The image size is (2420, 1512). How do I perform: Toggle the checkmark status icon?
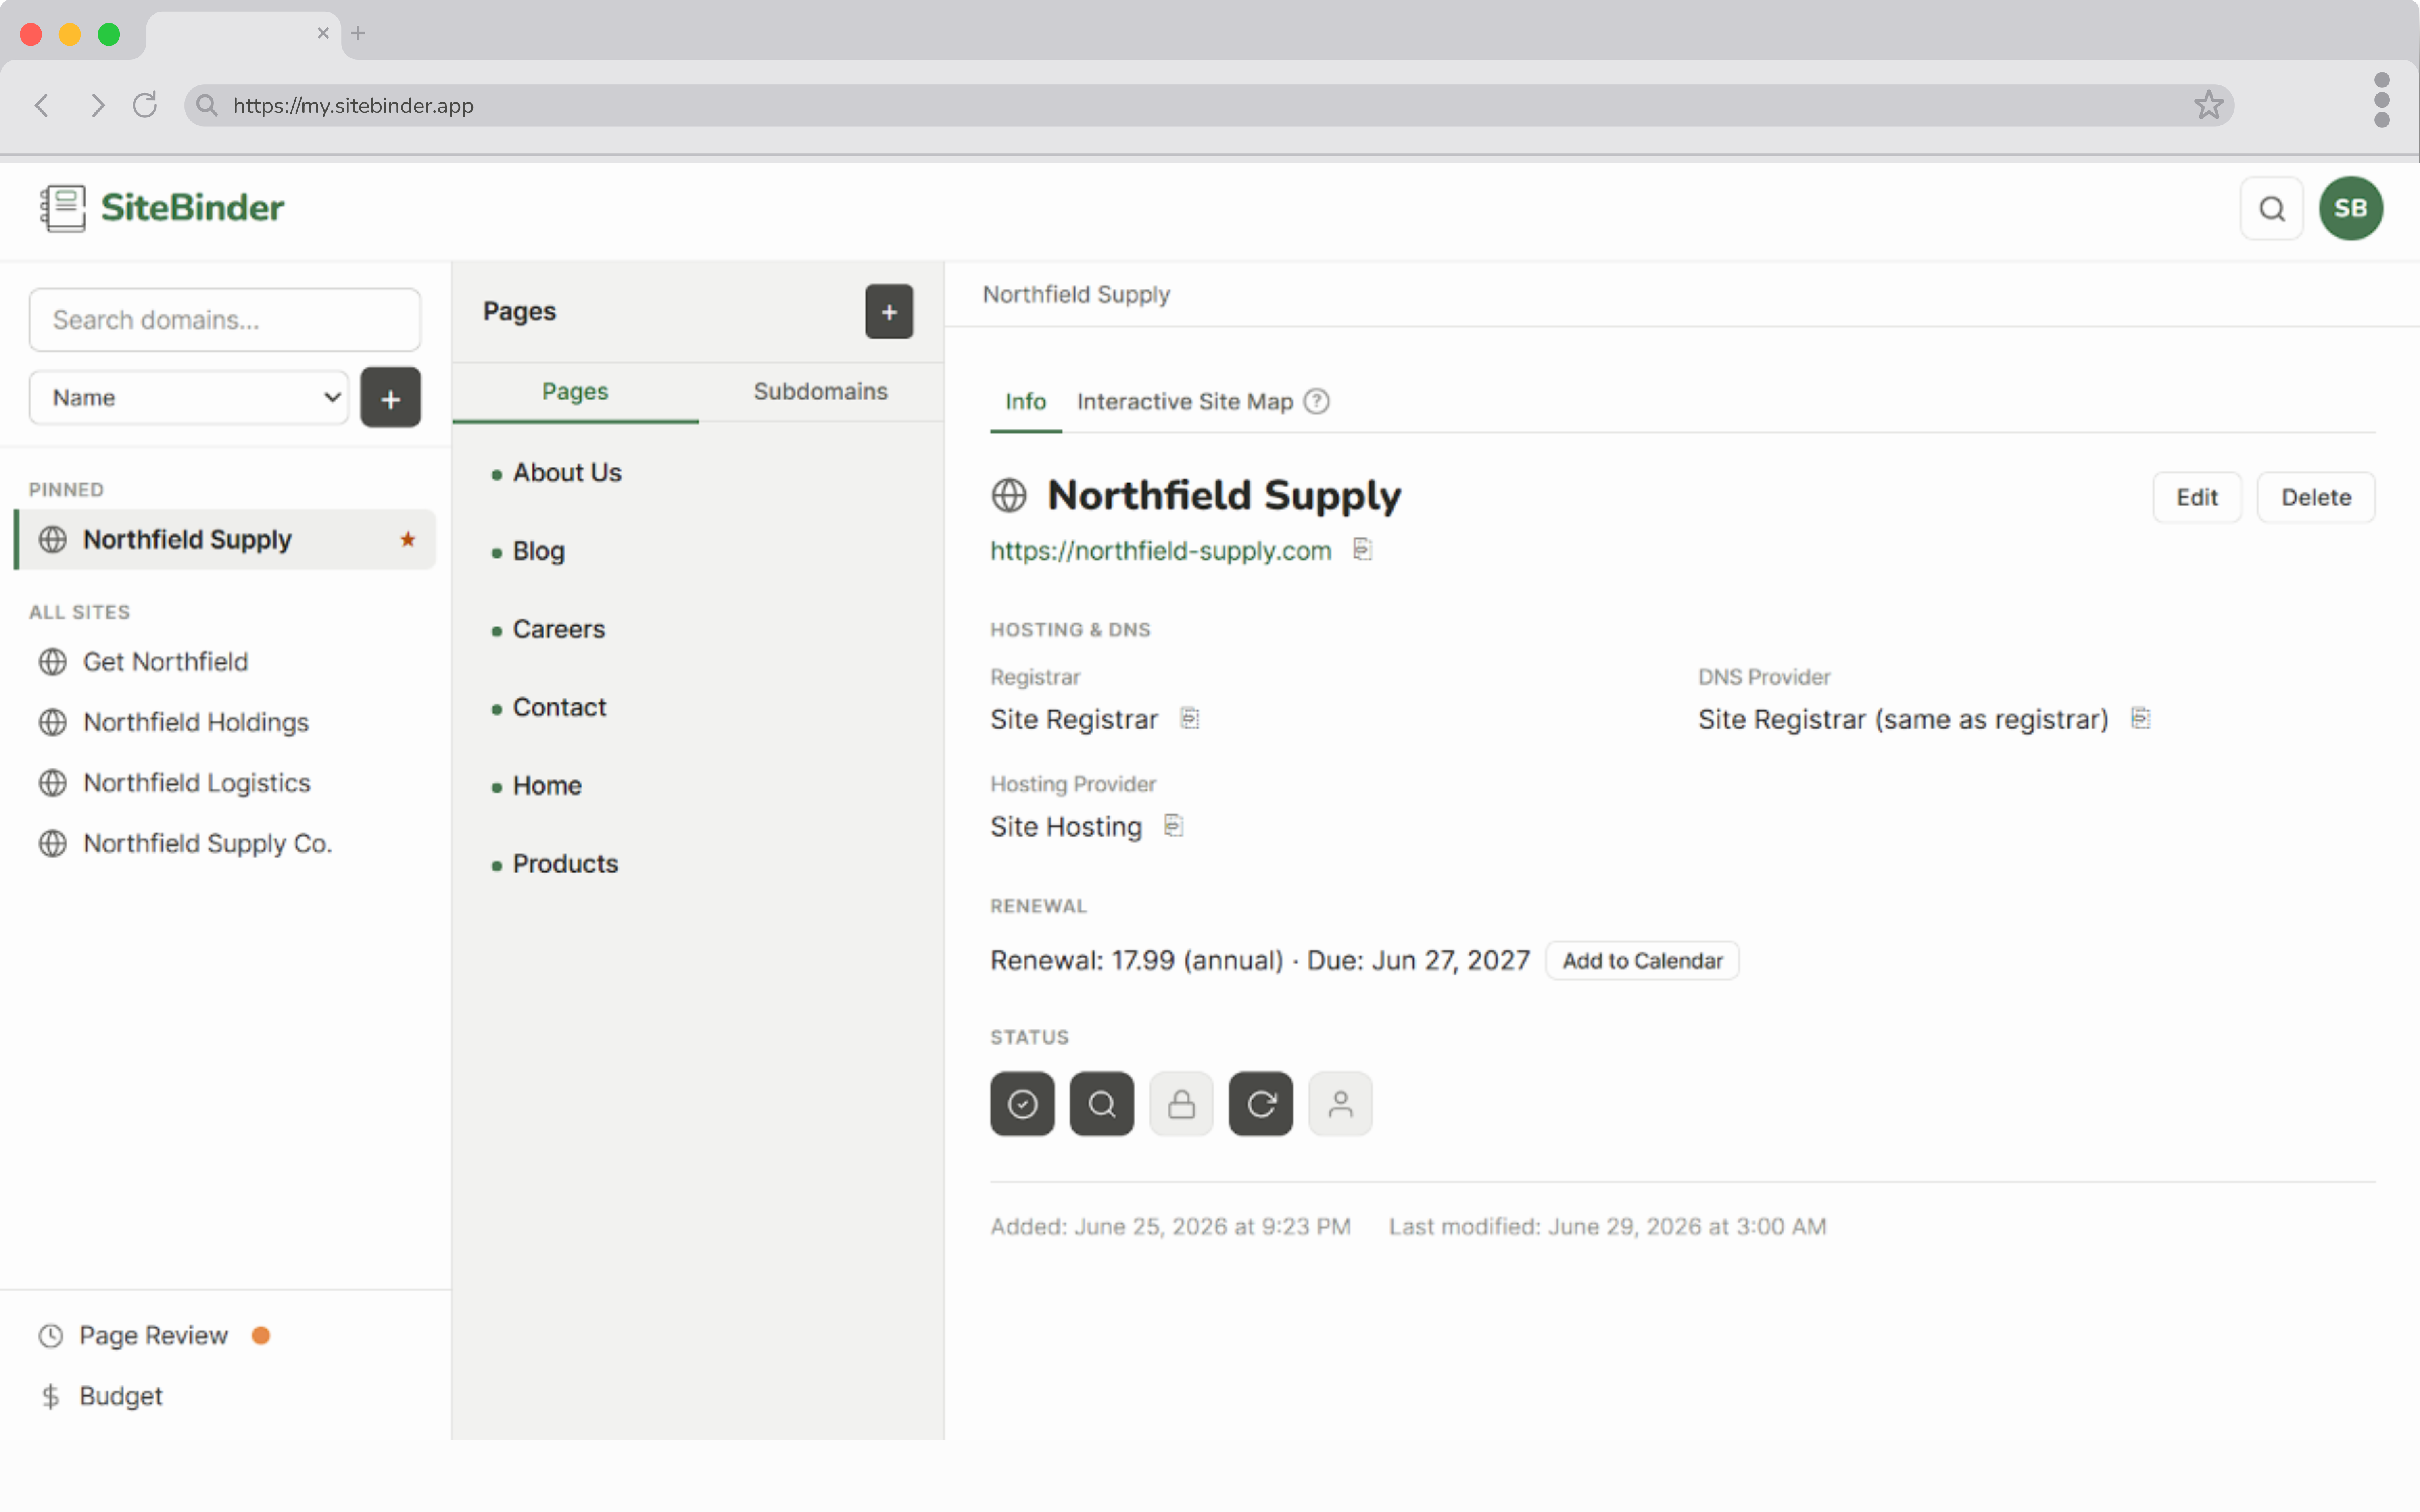[x=1022, y=1104]
